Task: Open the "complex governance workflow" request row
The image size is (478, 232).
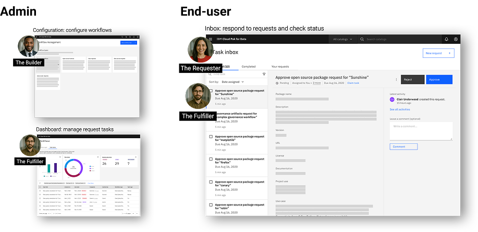Action: tap(237, 120)
